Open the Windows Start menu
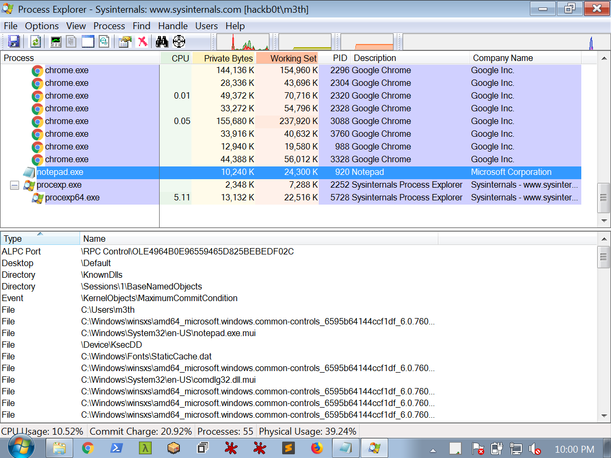This screenshot has height=458, width=611. click(21, 447)
